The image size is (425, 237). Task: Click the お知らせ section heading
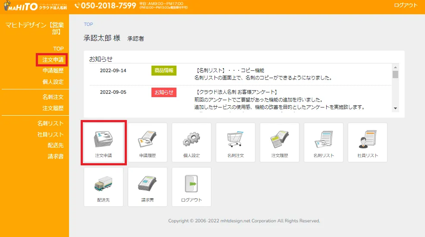(x=101, y=59)
